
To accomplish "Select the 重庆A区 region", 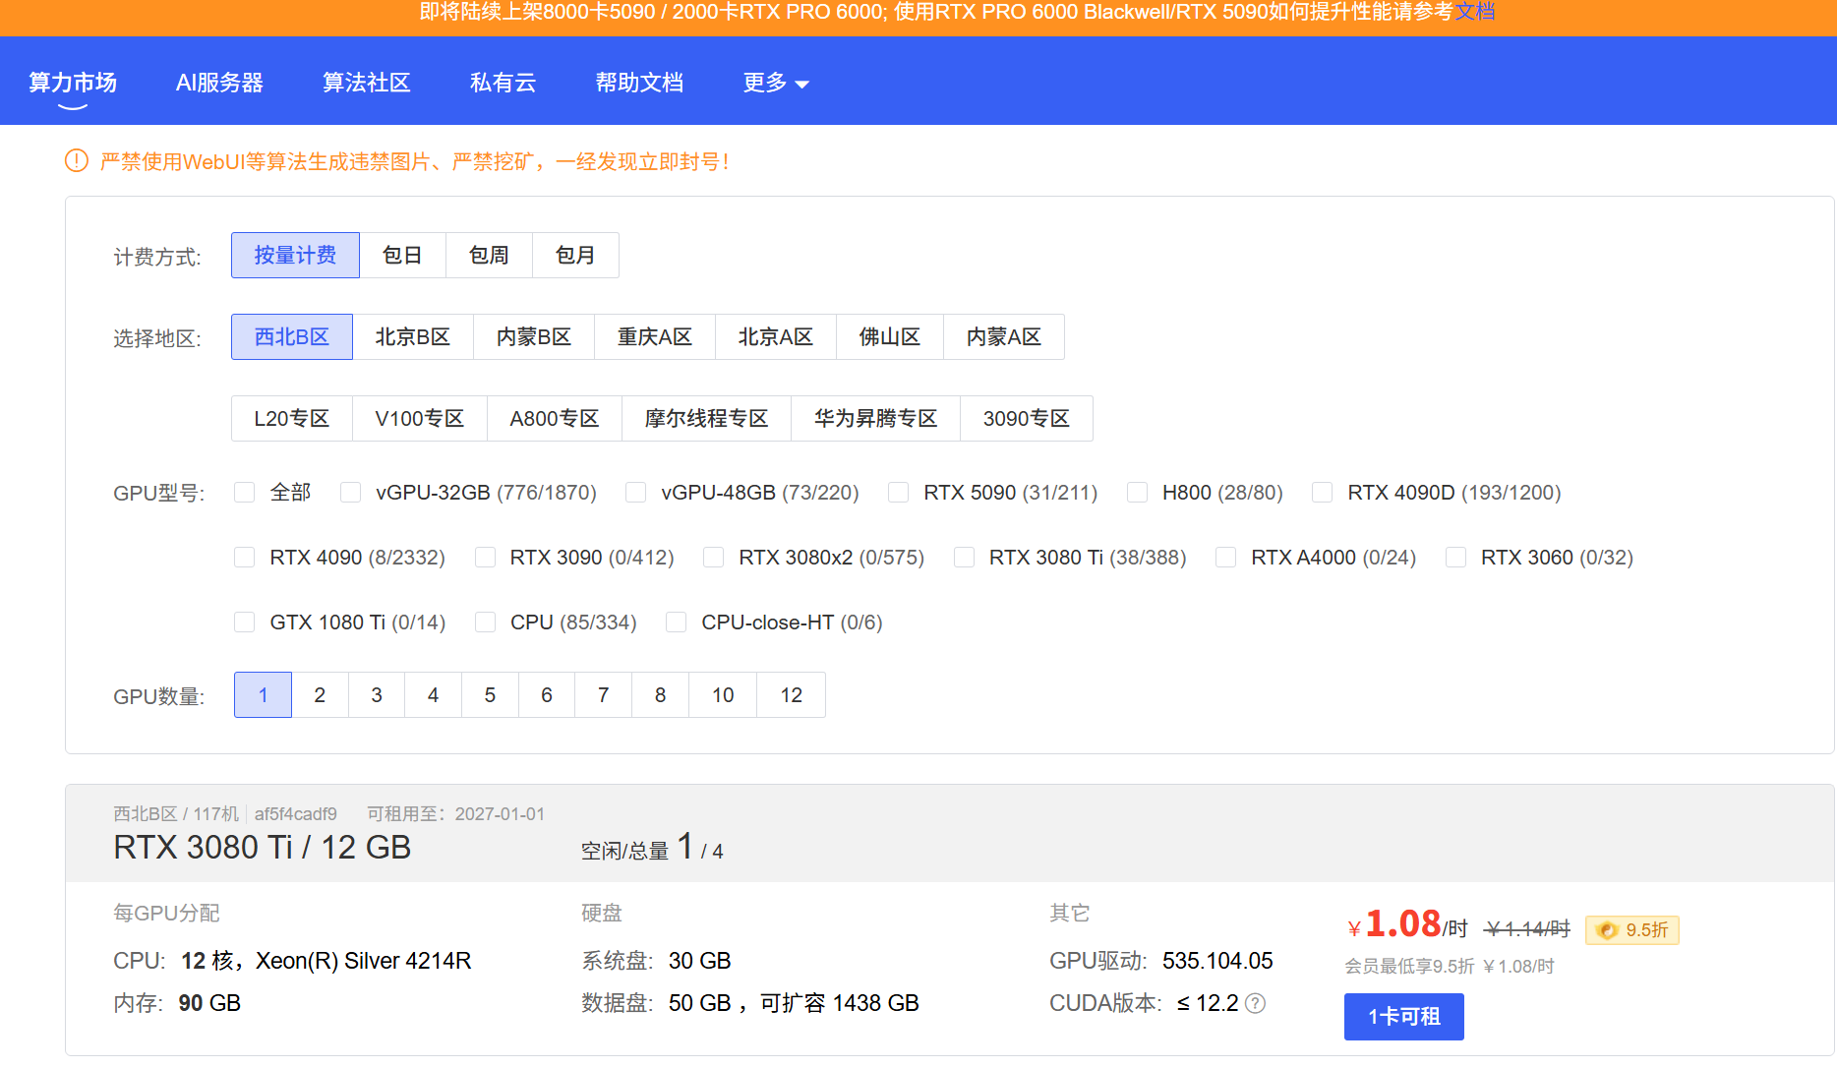I will click(x=655, y=337).
